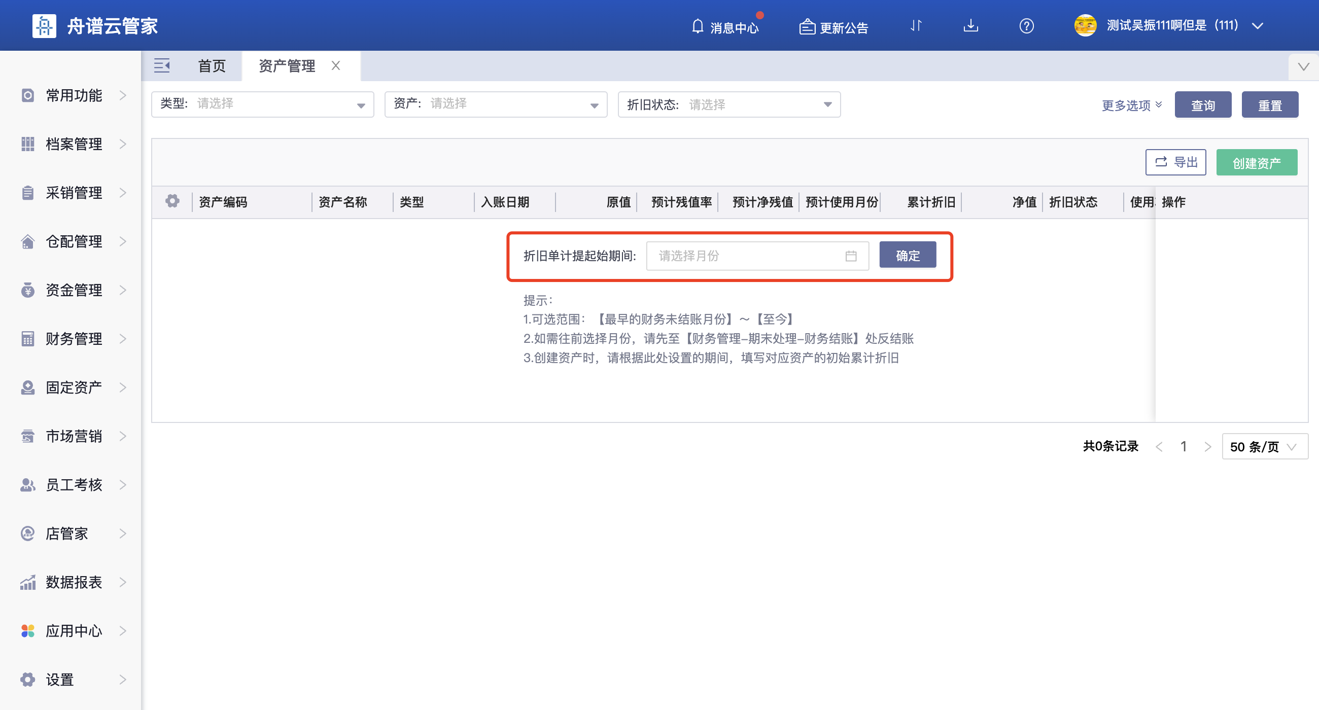This screenshot has width=1319, height=710.
Task: Click the download icon in top bar
Action: click(970, 26)
